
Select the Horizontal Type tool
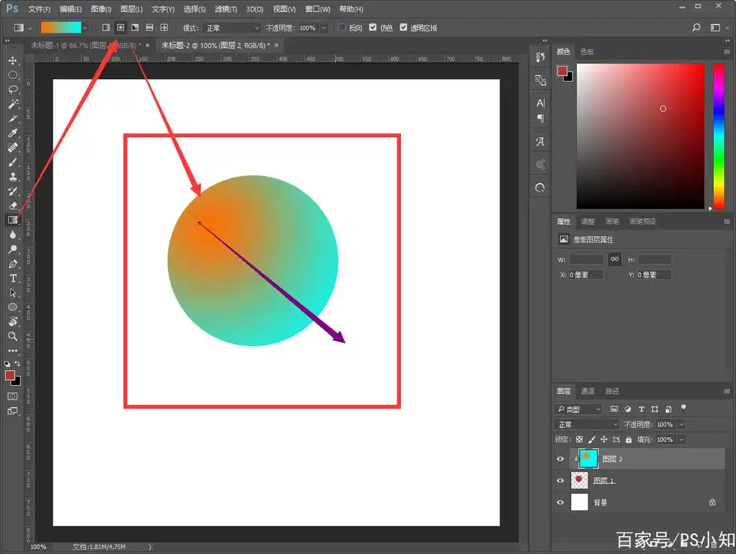click(12, 278)
